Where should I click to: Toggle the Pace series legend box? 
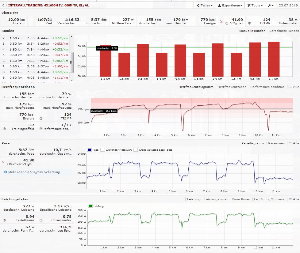click(90, 150)
